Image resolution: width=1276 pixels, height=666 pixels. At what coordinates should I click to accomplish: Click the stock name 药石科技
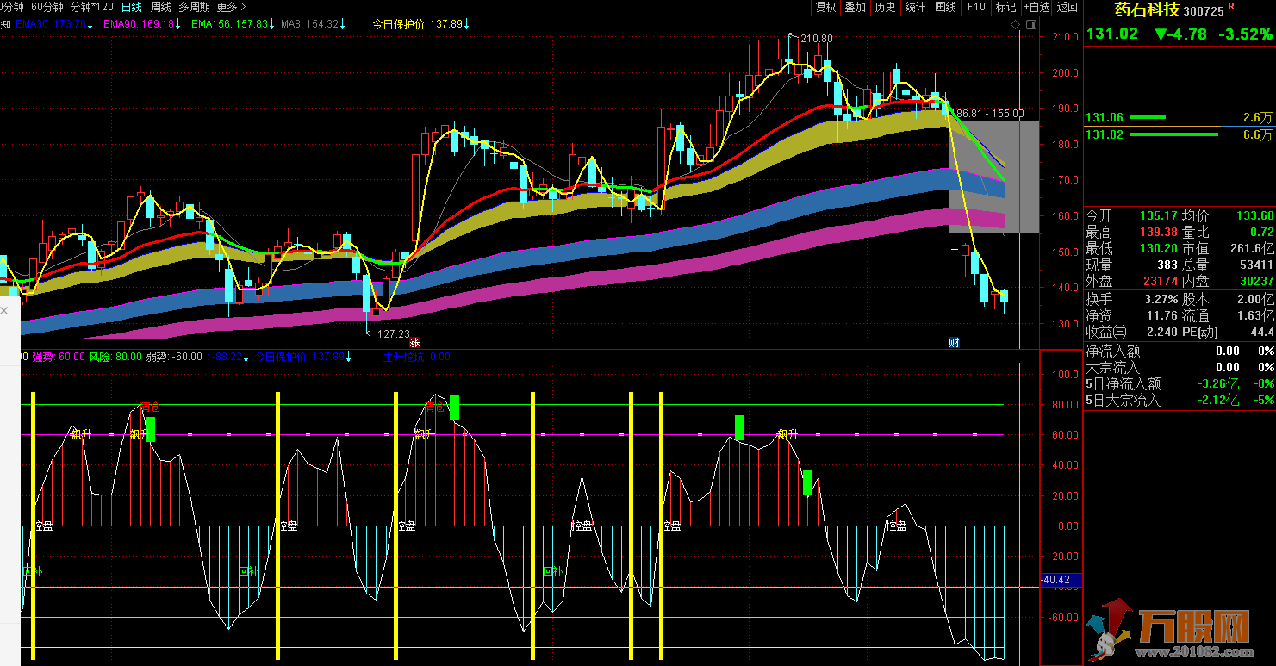pos(1146,10)
